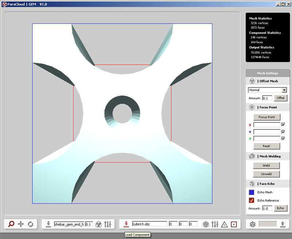Click the load mesh download arrow
The width and height of the screenshot is (292, 239).
(48, 224)
